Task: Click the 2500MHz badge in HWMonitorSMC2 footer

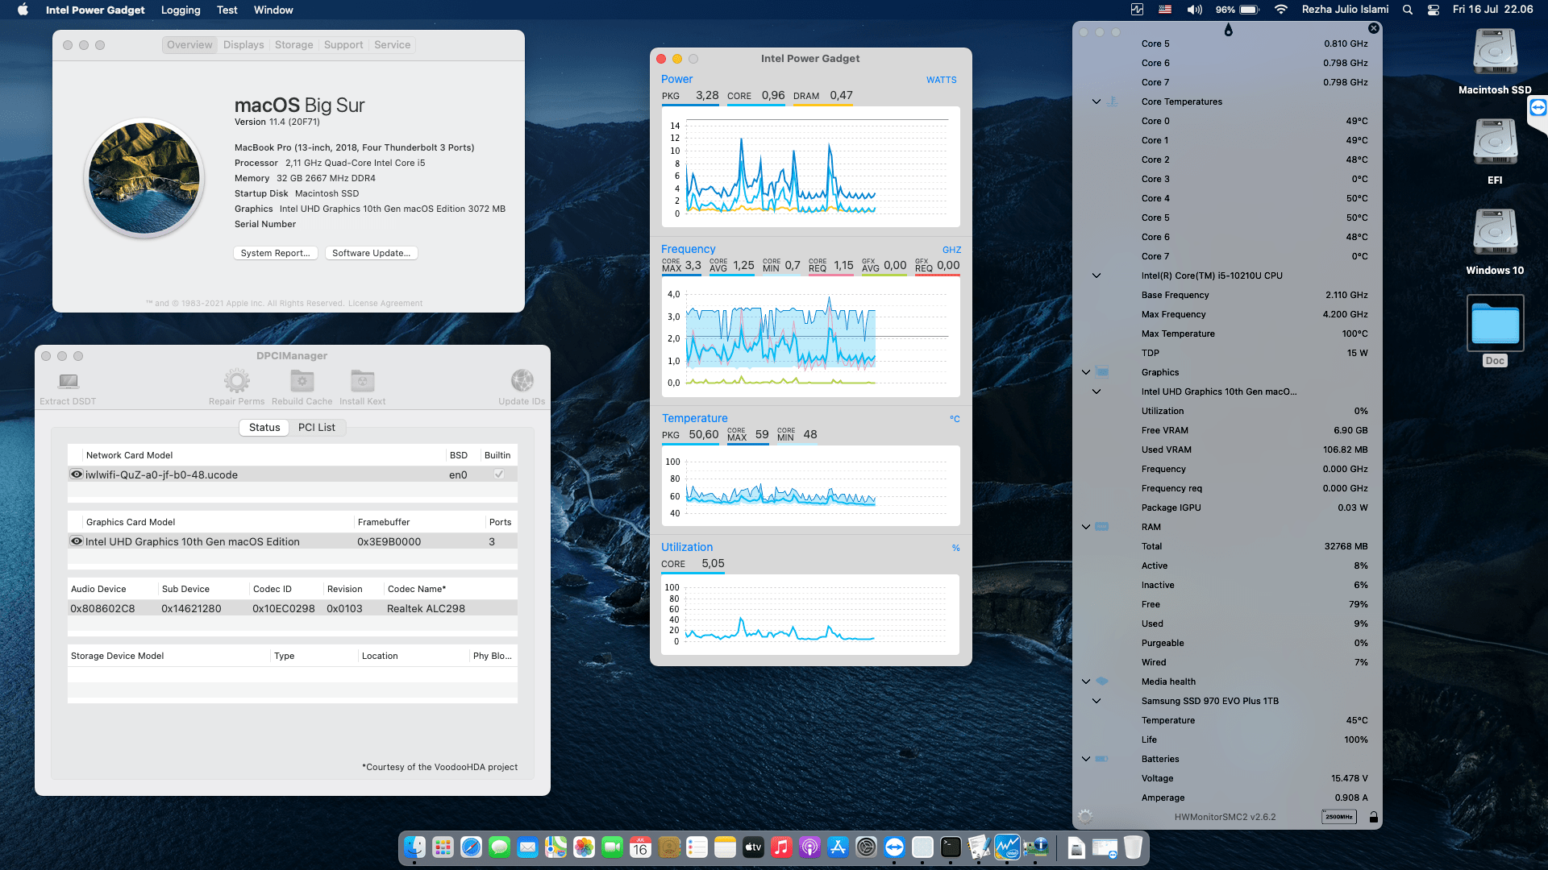Action: (1339, 817)
